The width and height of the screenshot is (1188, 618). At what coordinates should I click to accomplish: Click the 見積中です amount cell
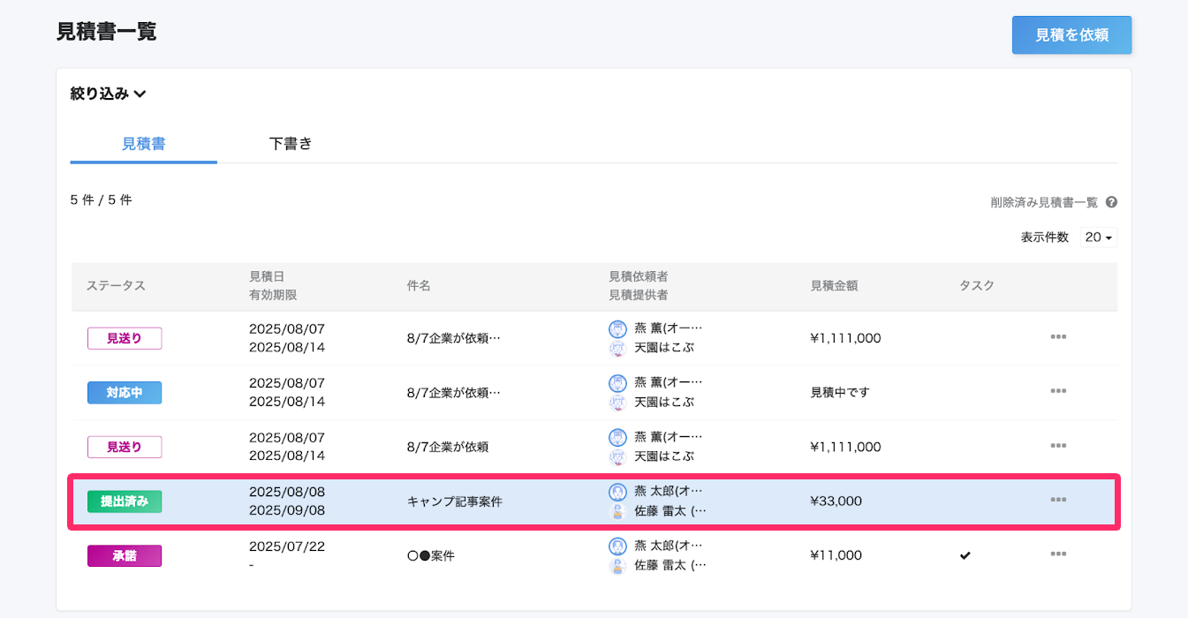(x=840, y=392)
